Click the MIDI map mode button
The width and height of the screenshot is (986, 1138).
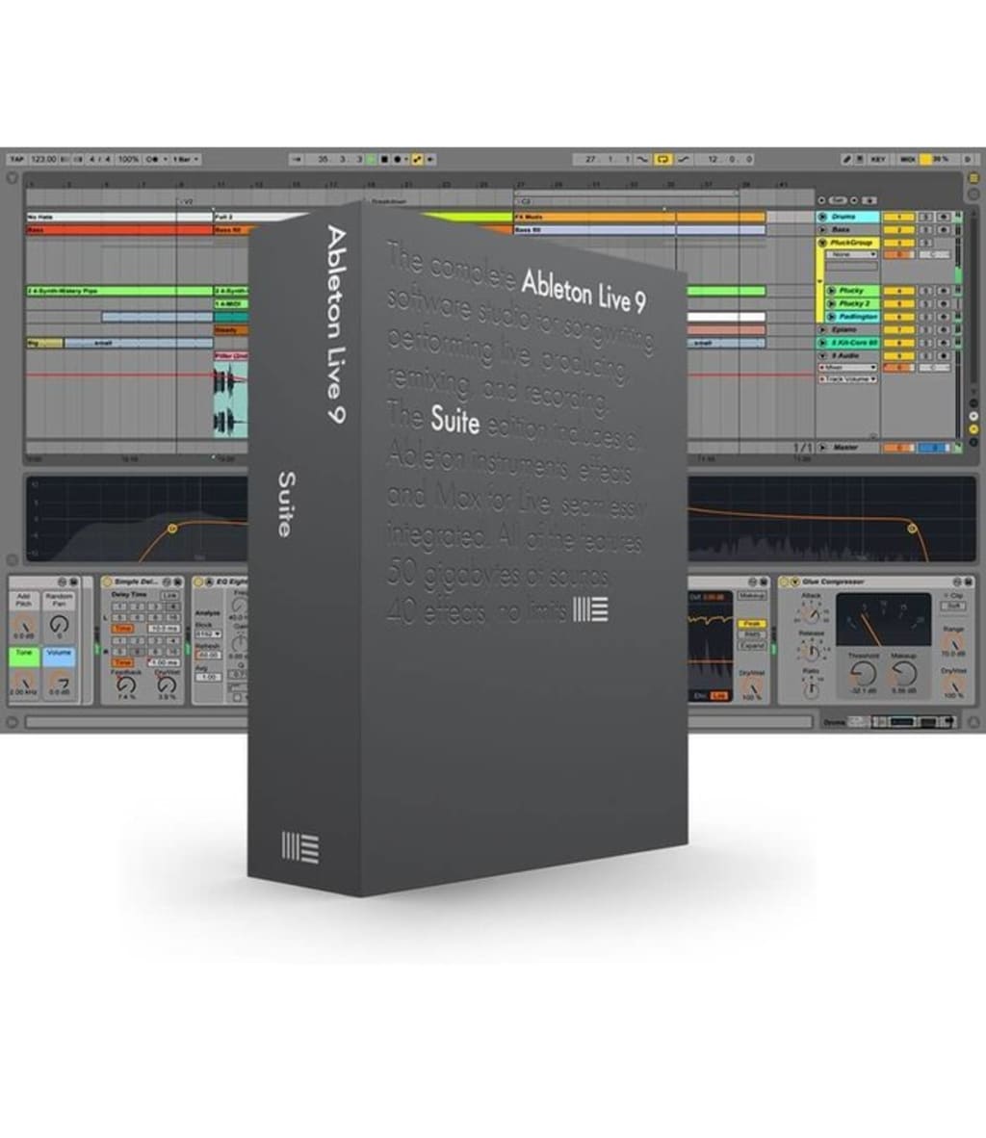click(x=908, y=159)
